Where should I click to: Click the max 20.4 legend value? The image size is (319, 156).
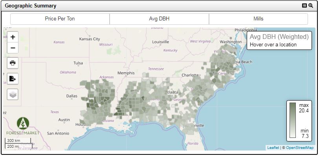point(304,108)
